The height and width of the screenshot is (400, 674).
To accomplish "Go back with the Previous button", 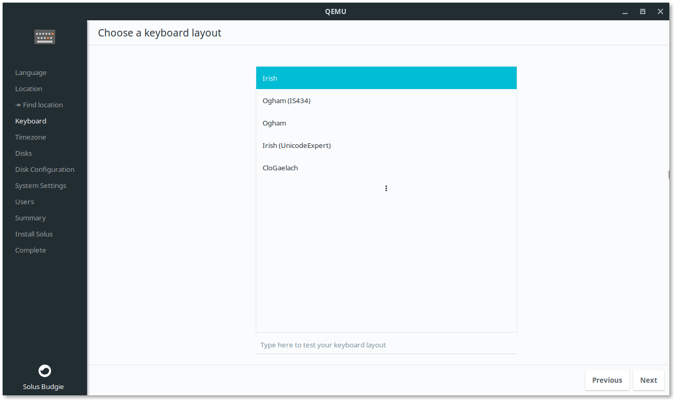I will (x=607, y=380).
